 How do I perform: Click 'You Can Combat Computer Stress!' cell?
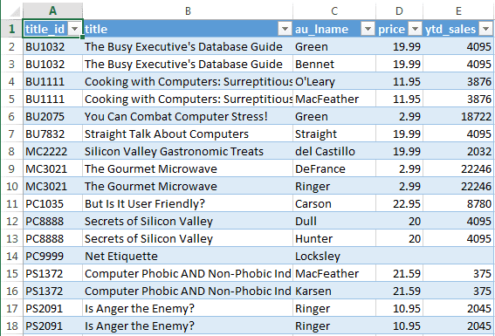click(188, 116)
